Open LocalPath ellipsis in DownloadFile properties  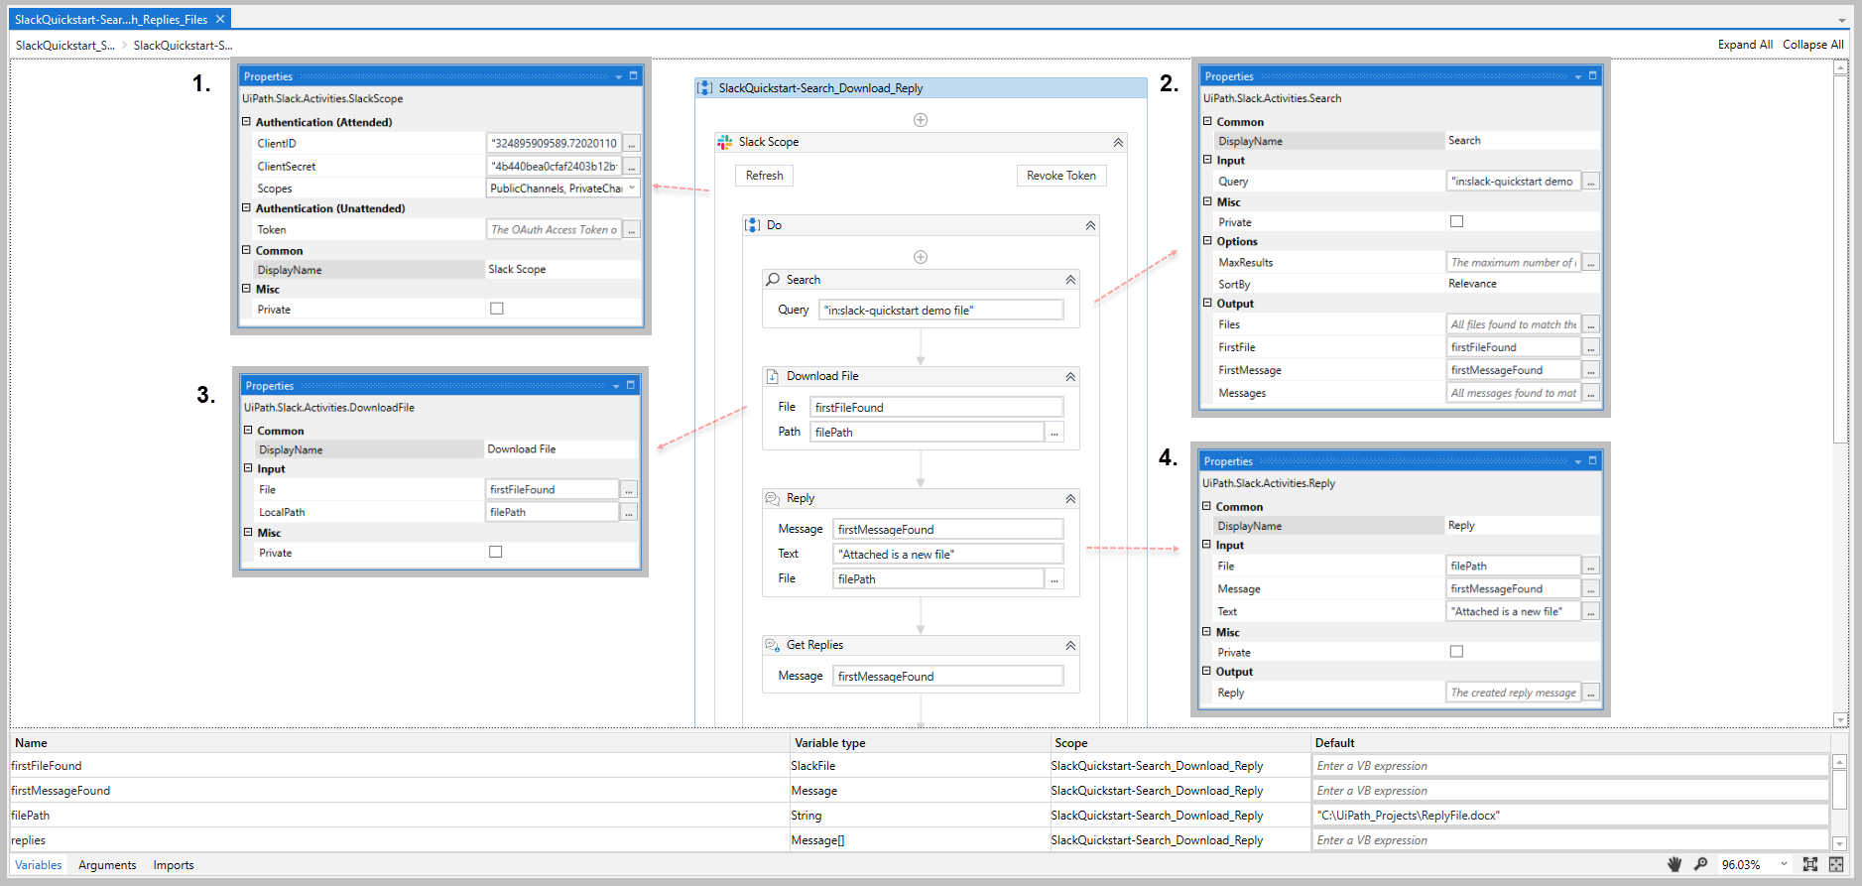tap(629, 513)
